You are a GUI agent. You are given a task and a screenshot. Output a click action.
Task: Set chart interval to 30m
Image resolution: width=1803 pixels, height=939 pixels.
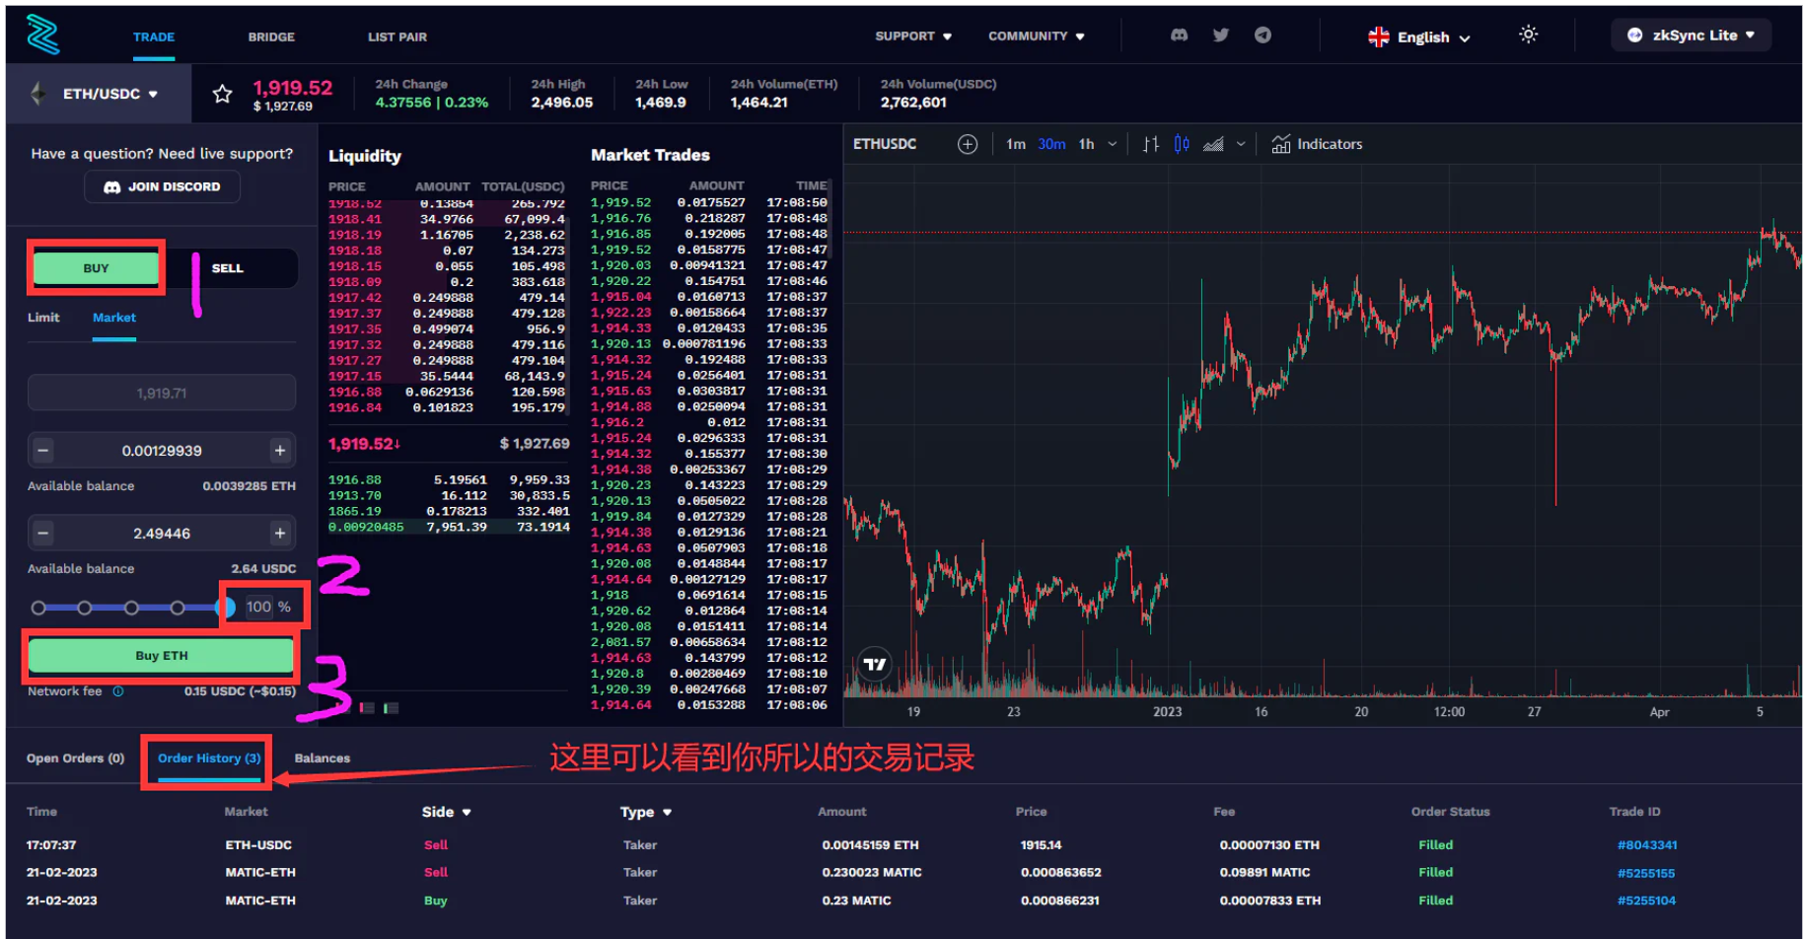pyautogui.click(x=1051, y=144)
